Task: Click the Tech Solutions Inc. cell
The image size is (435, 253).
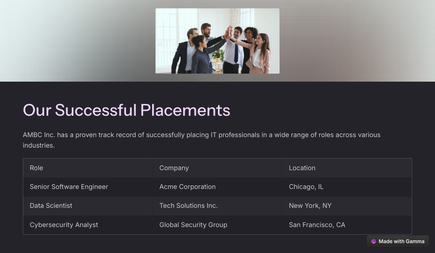Action: 217,206
